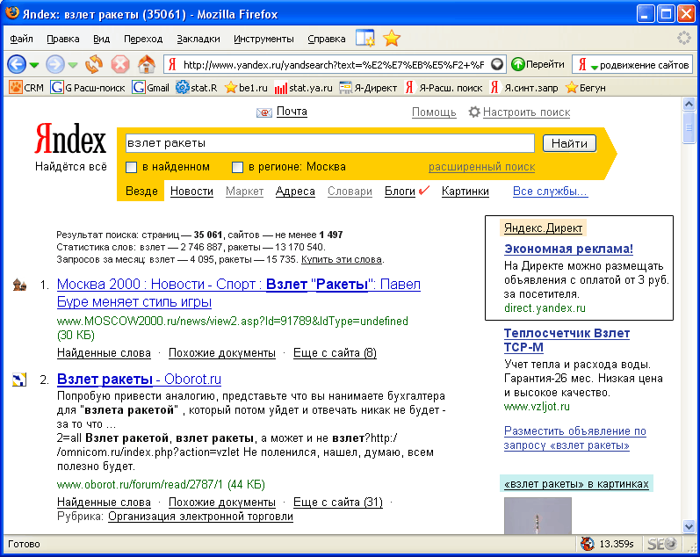Open the 'Взлет ракеты - Oborot.ru' result

pos(139,379)
